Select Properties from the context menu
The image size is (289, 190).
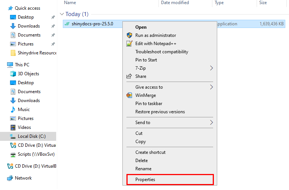click(x=145, y=180)
